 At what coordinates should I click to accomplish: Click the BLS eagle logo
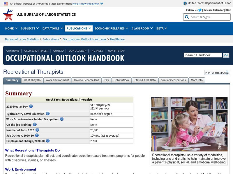click(x=8, y=14)
